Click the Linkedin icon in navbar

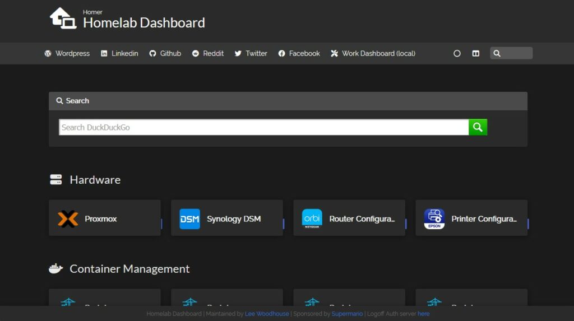[104, 53]
